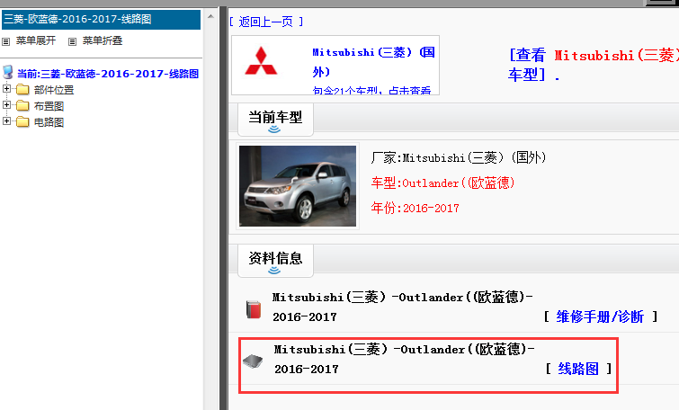
Task: Expand the 电路图 tree node
Action: point(6,121)
